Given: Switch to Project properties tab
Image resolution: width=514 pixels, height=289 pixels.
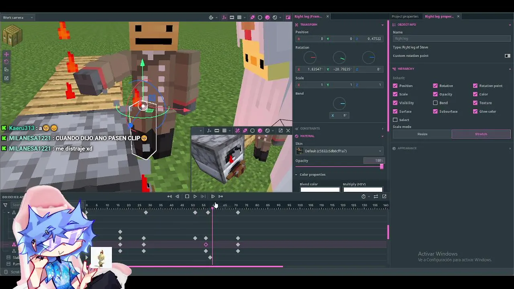Looking at the screenshot, I should click(x=405, y=16).
